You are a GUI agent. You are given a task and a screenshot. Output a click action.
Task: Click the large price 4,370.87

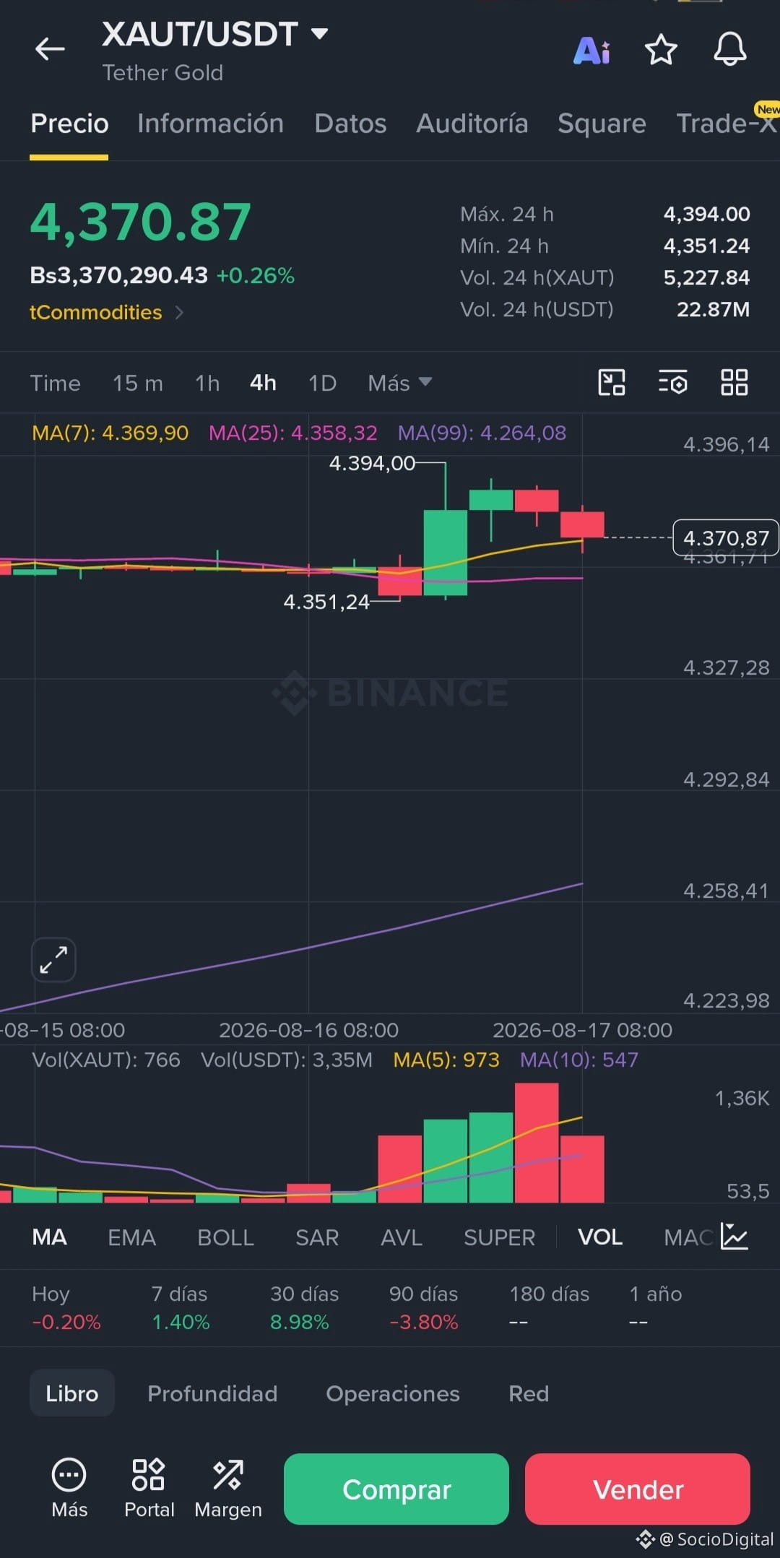tap(141, 222)
